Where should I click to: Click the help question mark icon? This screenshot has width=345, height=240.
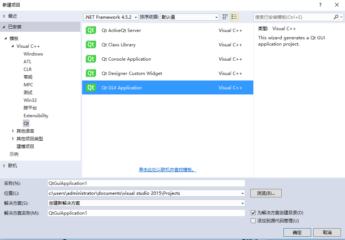coord(320,5)
